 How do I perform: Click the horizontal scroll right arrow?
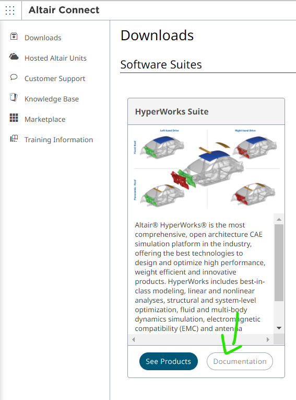pyautogui.click(x=268, y=339)
